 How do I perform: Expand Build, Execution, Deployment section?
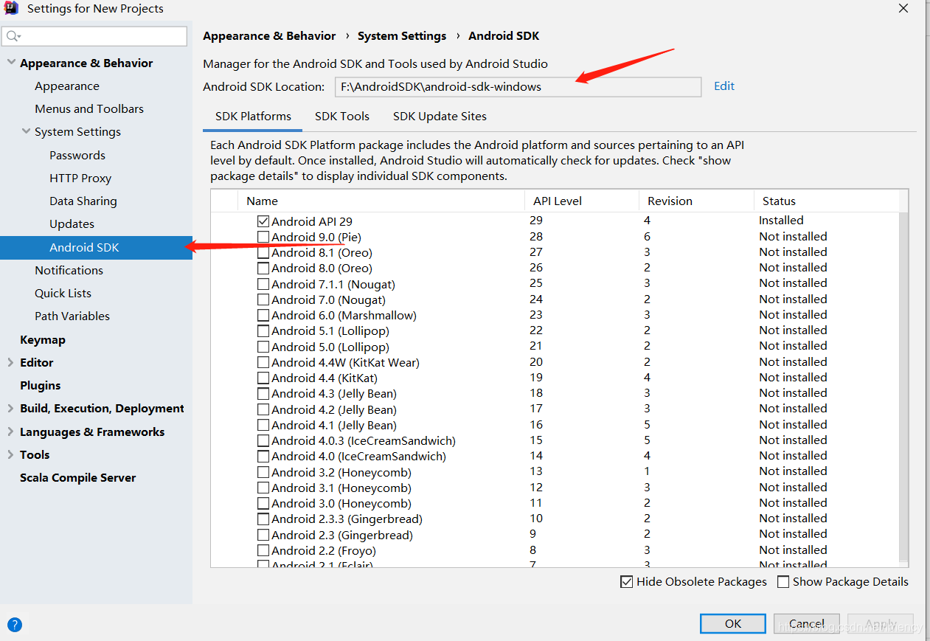(x=10, y=408)
